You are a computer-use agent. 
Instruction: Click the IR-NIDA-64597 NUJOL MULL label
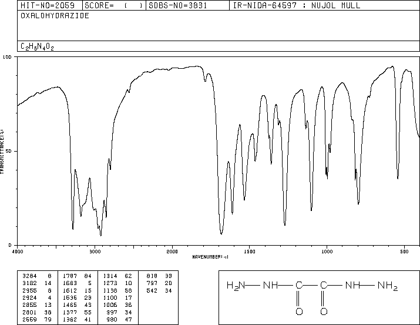[x=297, y=5]
